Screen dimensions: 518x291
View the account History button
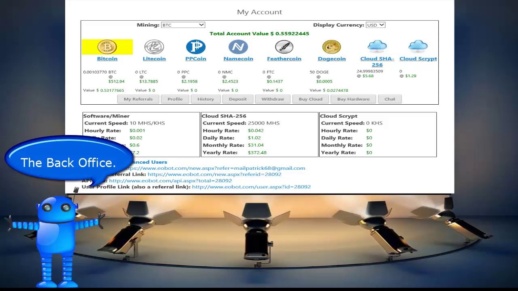click(x=206, y=99)
